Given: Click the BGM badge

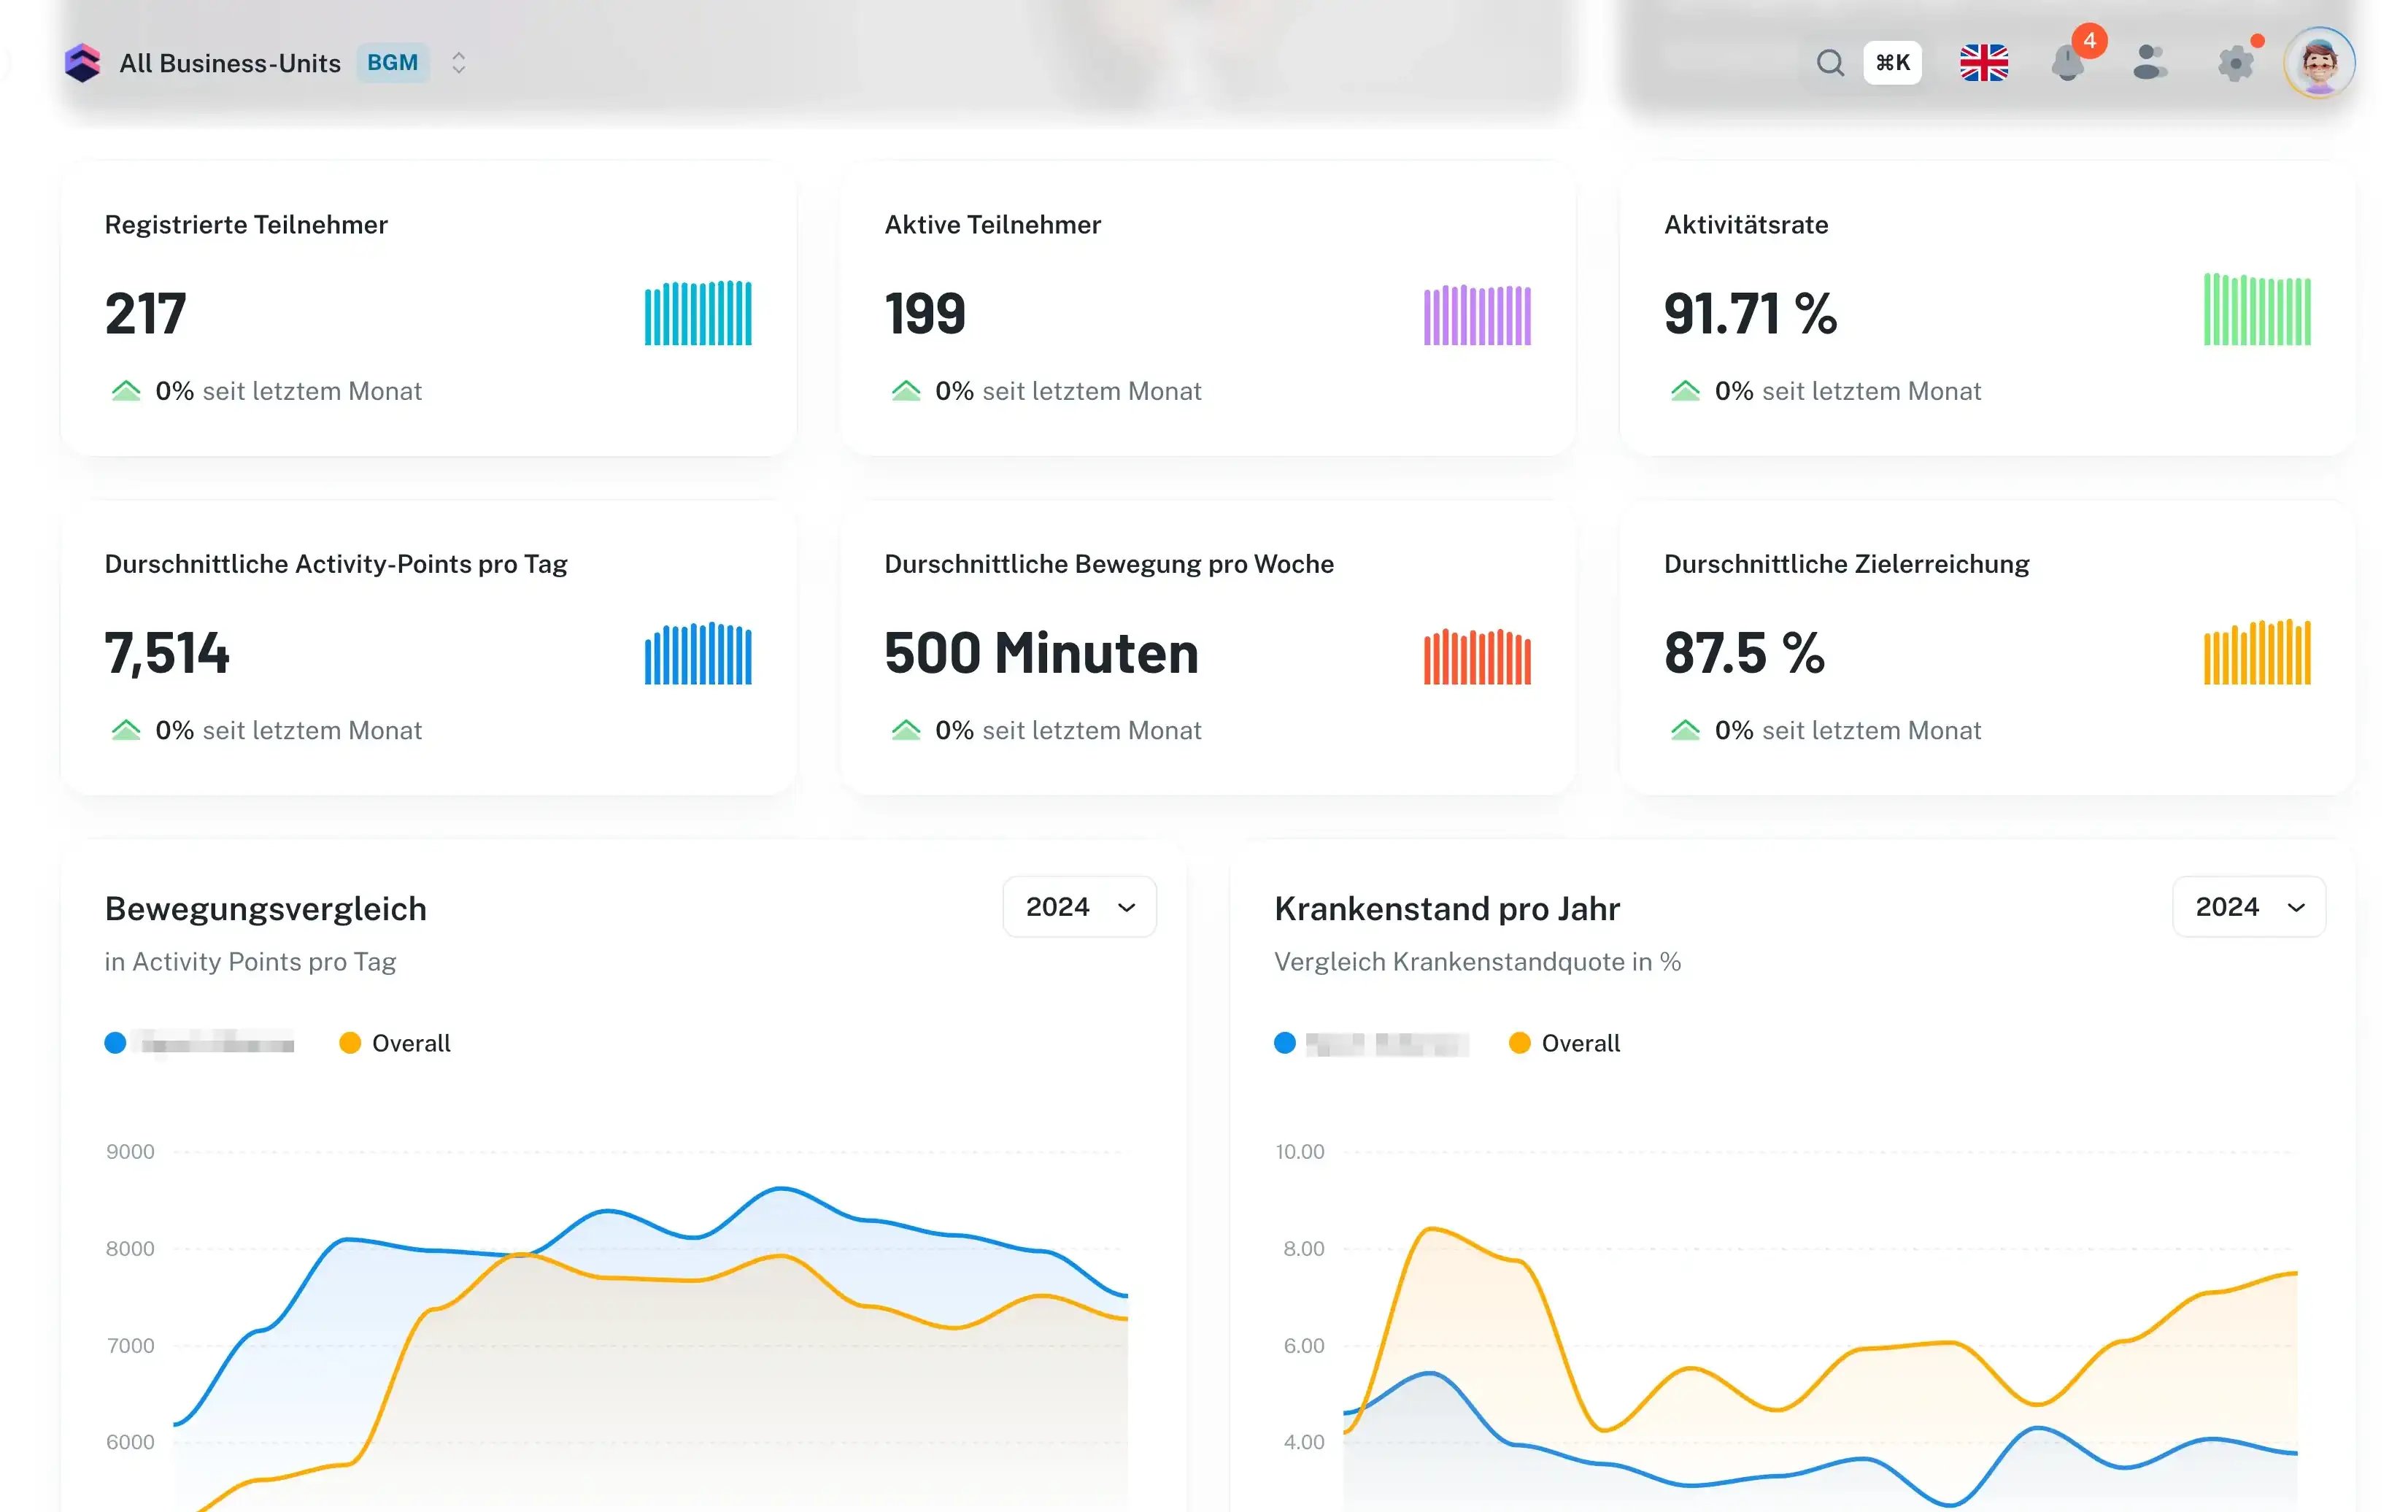Looking at the screenshot, I should (392, 63).
